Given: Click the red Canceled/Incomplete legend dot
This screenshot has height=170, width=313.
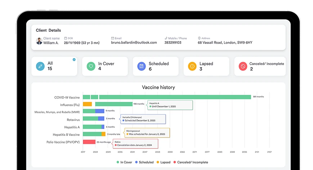Looking at the screenshot, I should [x=175, y=162].
